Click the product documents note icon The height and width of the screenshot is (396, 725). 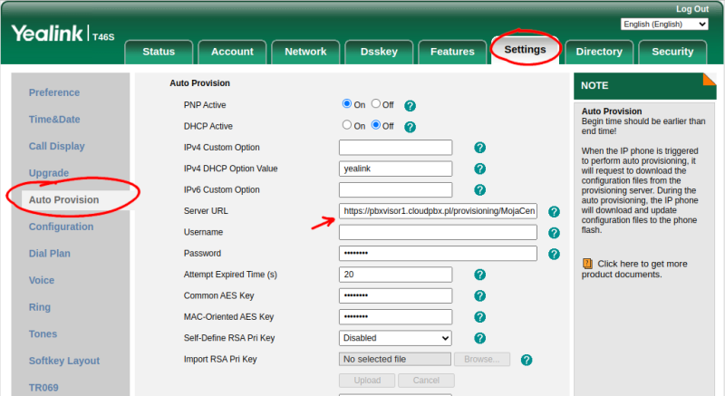(x=587, y=264)
